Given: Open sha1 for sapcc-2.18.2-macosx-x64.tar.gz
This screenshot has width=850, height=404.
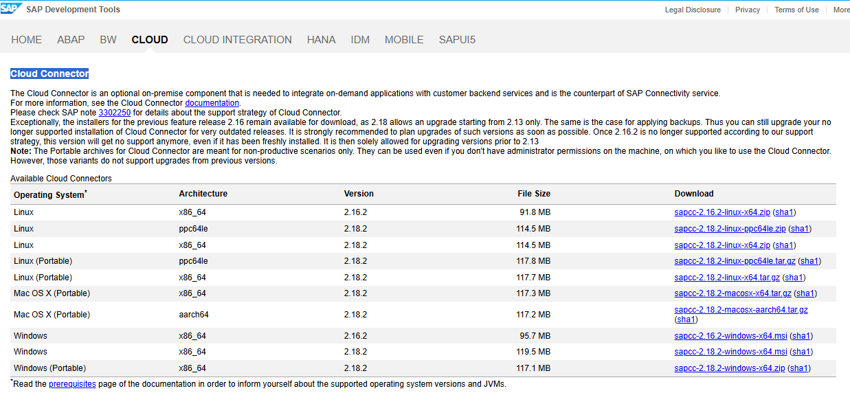Looking at the screenshot, I should pos(805,293).
